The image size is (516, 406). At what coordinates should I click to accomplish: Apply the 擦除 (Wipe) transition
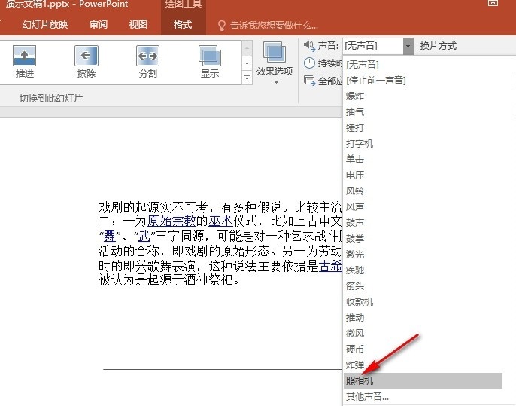point(87,62)
